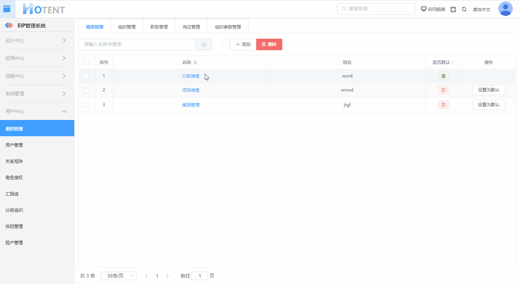Click the 访问前端 monitor icon
The width and height of the screenshot is (519, 284).
point(423,9)
